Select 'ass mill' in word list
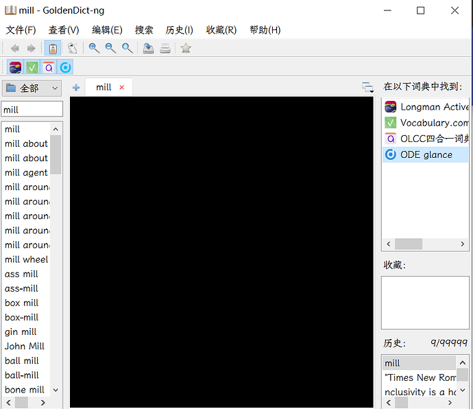Viewport: 473px width, 409px height. pyautogui.click(x=26, y=274)
